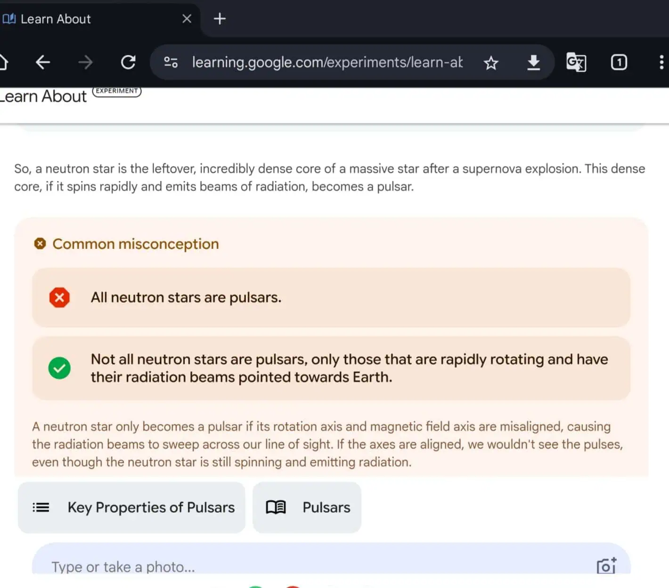Click the camera icon to add a photo
The height and width of the screenshot is (588, 669).
[606, 565]
